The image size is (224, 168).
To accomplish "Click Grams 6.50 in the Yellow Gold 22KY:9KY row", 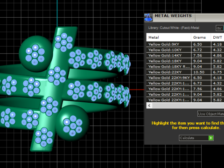I will [x=197, y=78].
